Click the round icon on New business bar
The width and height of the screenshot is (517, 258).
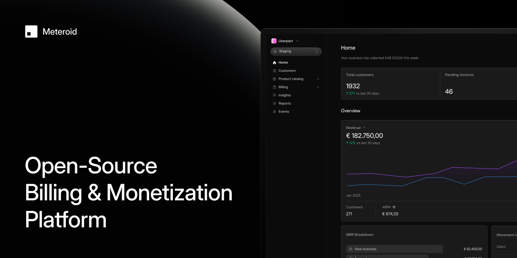pyautogui.click(x=351, y=249)
